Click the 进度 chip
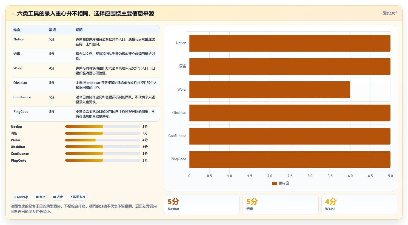 (x=58, y=197)
